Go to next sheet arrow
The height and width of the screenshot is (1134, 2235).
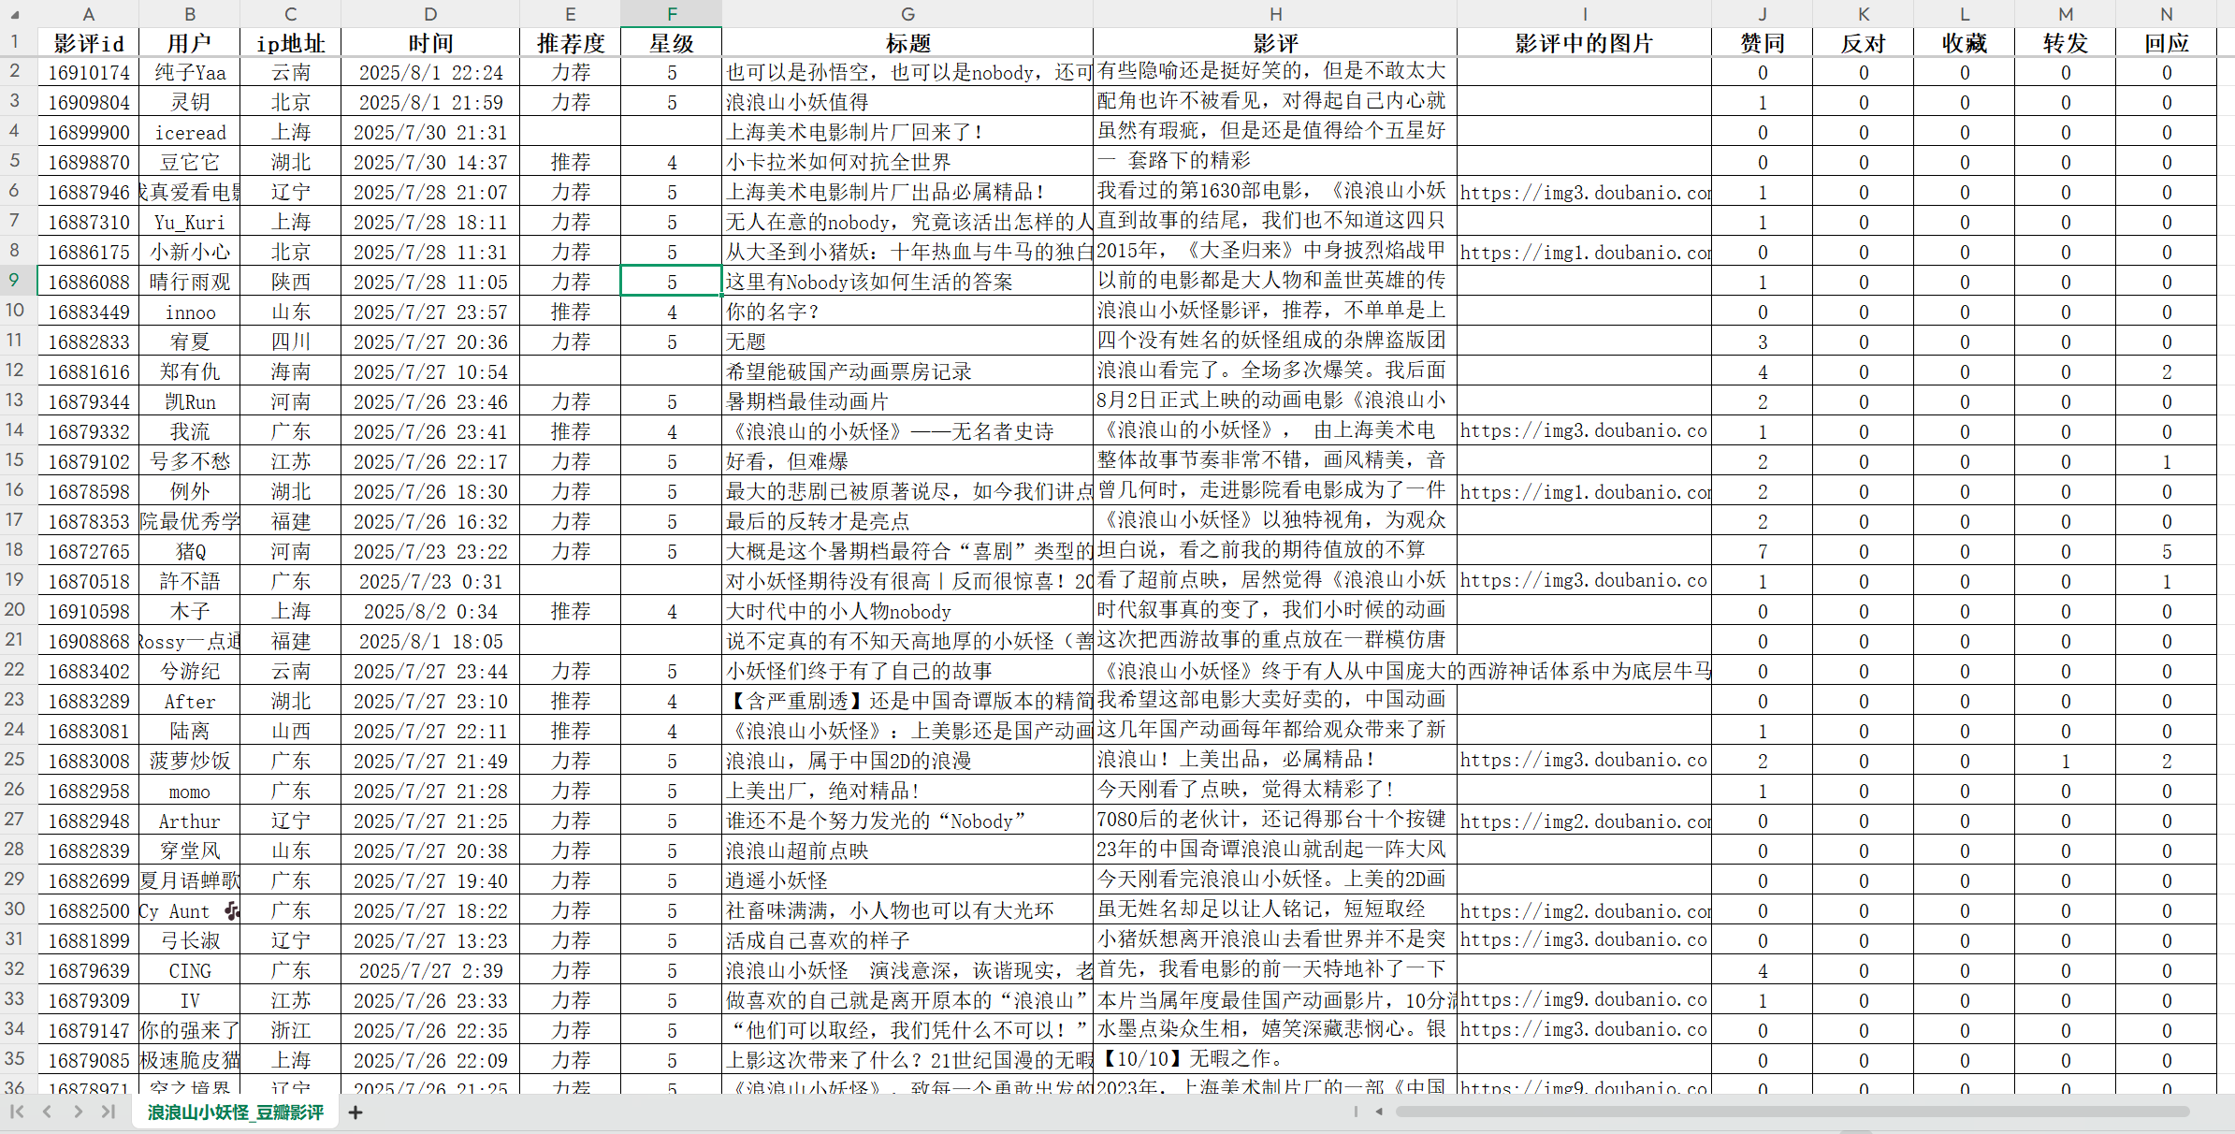point(79,1112)
